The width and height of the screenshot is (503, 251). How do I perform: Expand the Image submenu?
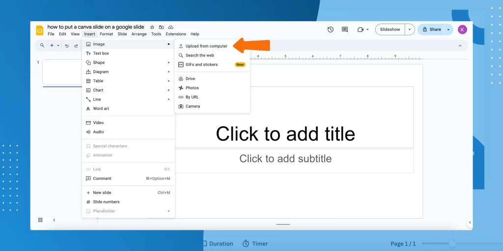(128, 44)
